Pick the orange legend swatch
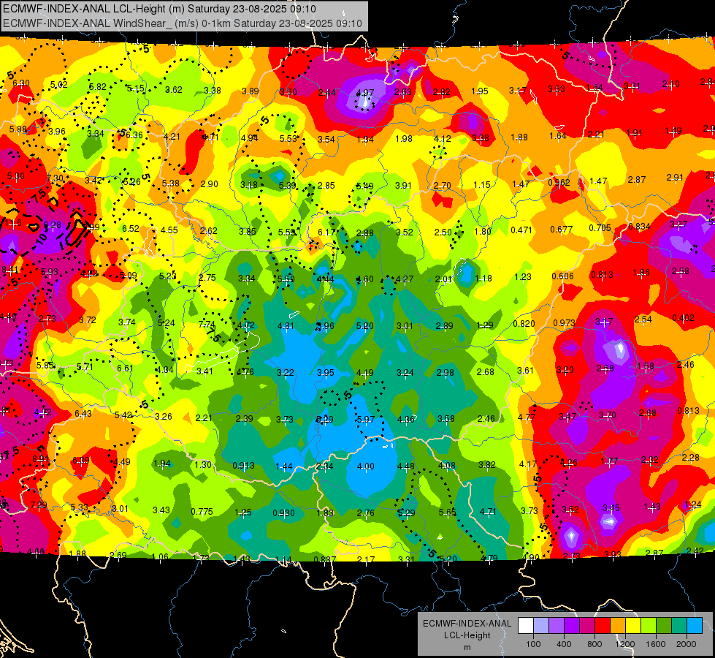Image resolution: width=715 pixels, height=658 pixels. point(617,626)
